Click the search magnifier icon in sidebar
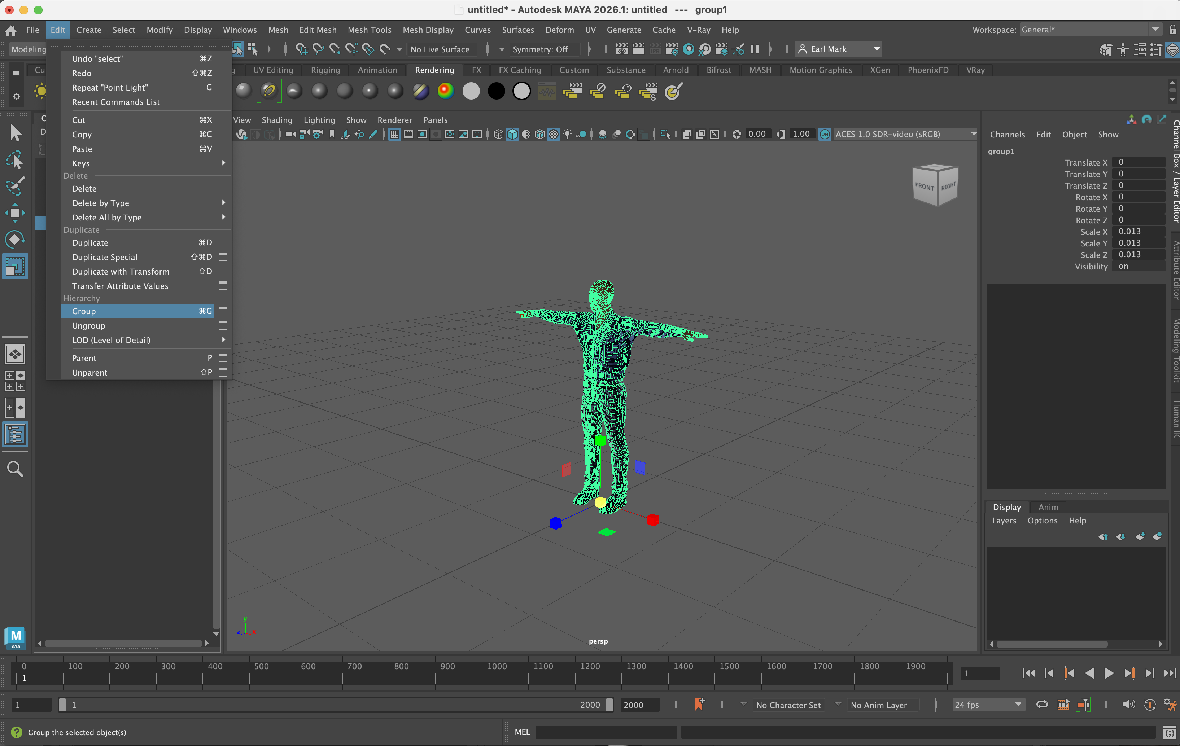 tap(15, 469)
